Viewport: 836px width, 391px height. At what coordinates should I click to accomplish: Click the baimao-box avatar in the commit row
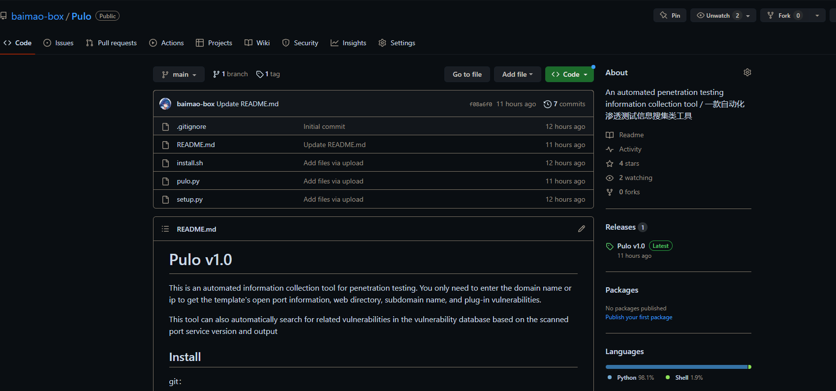(x=165, y=104)
